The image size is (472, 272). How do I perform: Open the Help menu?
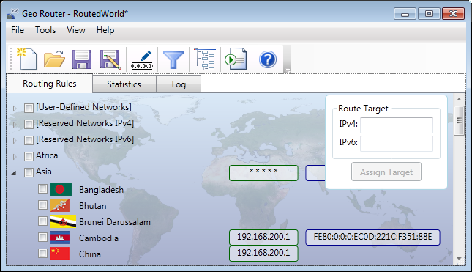click(x=105, y=30)
